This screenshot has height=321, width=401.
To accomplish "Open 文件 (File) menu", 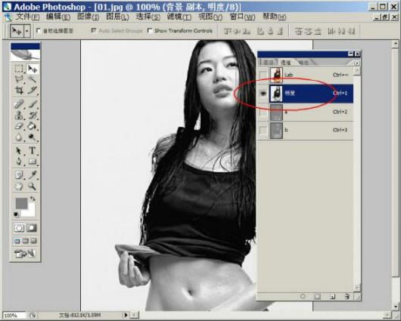I will [x=28, y=17].
